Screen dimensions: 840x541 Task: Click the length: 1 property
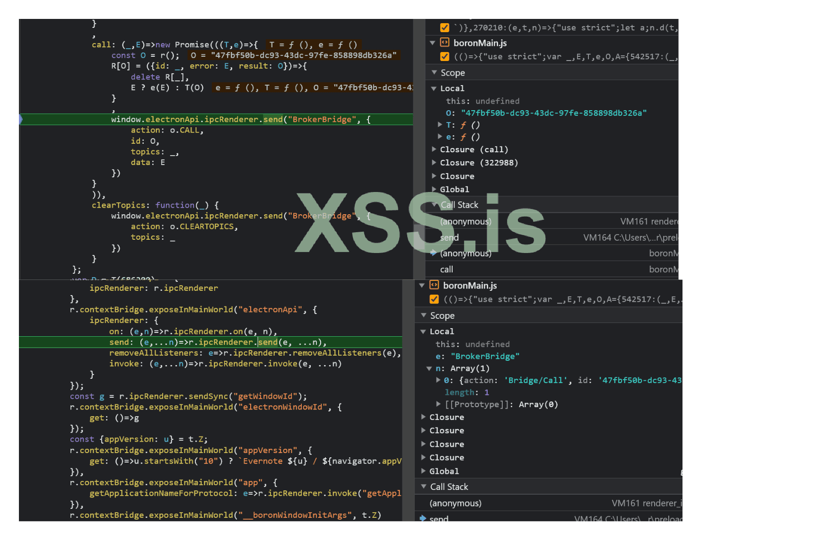coord(467,392)
